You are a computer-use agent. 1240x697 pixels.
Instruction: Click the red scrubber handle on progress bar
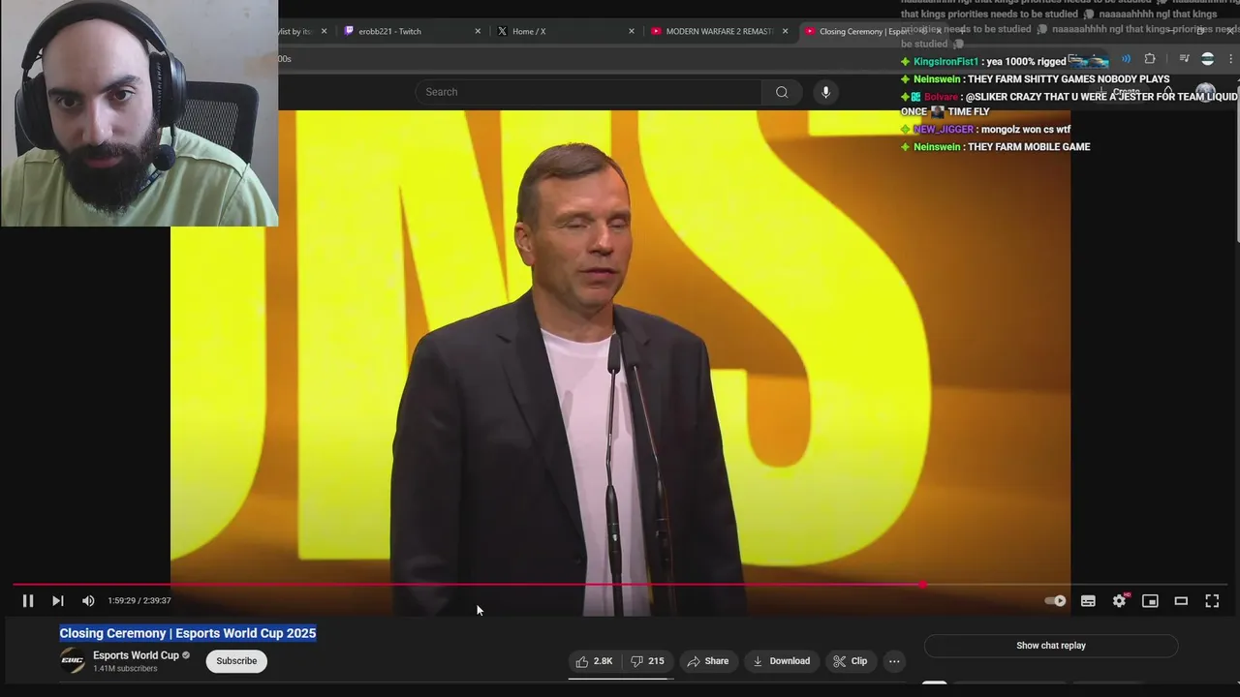coord(922,585)
